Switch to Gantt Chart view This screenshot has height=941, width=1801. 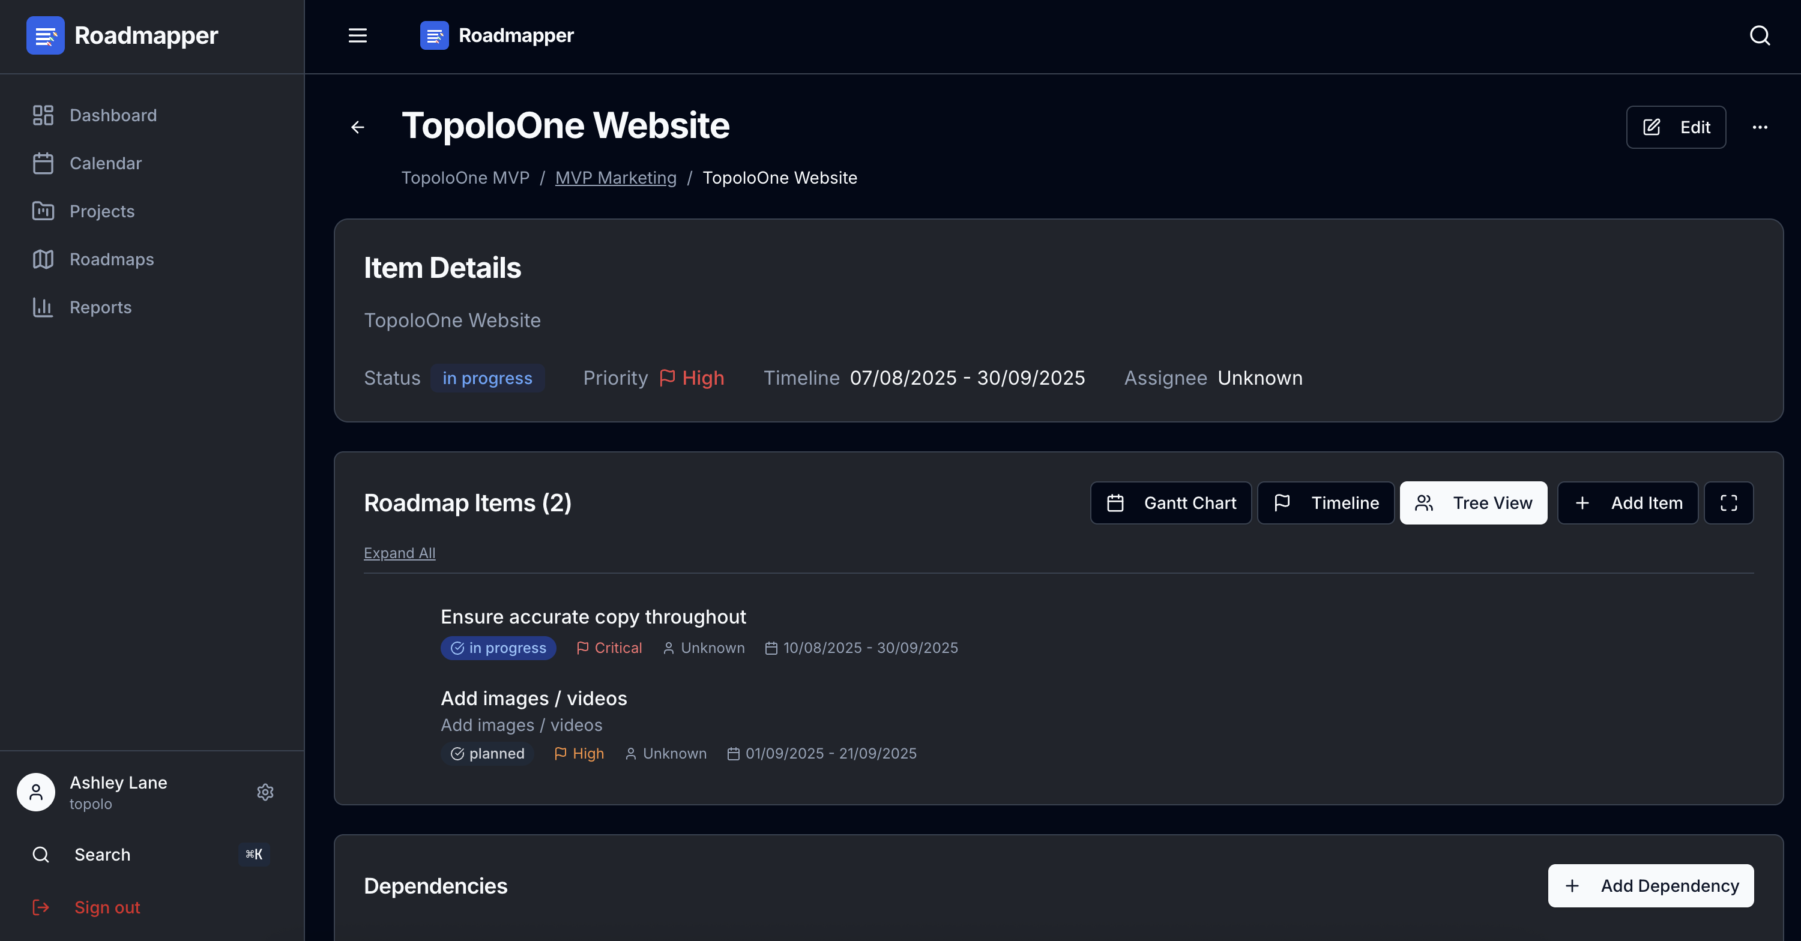(1171, 503)
